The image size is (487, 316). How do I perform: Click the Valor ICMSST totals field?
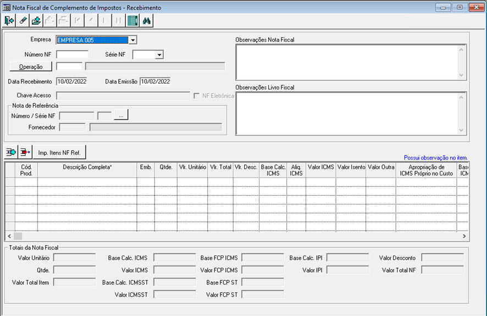click(175, 295)
